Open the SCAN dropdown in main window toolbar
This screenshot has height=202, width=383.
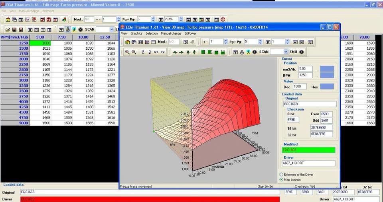(112, 29)
